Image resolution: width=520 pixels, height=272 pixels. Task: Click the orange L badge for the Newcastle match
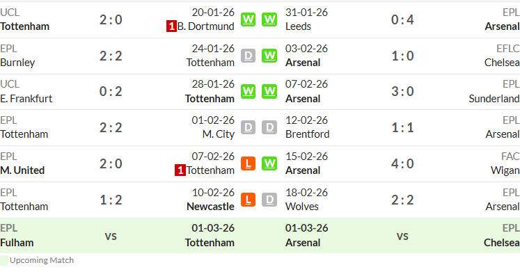tap(248, 200)
